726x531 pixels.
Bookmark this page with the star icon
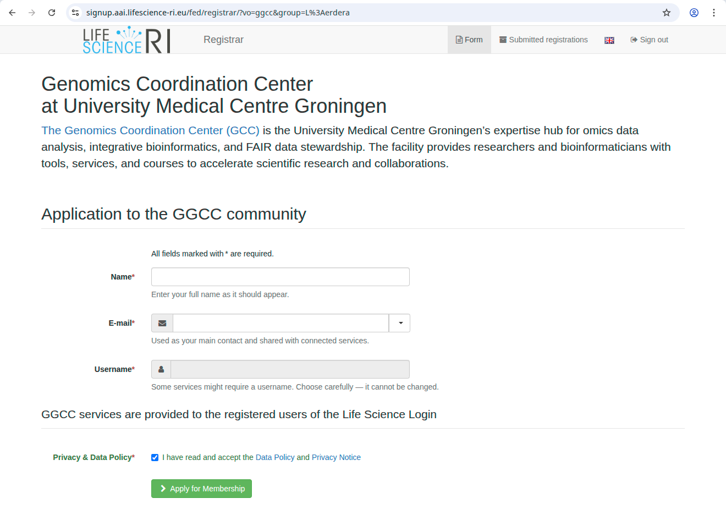click(667, 13)
